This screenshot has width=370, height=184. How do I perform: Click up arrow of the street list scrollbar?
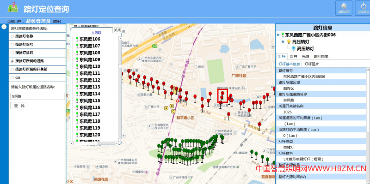pyautogui.click(x=120, y=38)
